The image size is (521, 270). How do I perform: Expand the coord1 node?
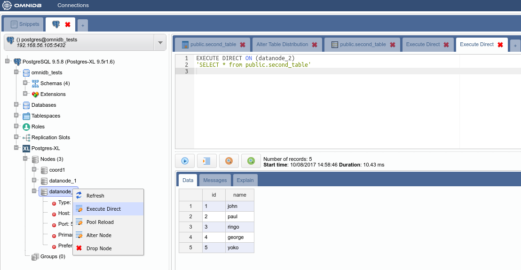click(x=34, y=170)
